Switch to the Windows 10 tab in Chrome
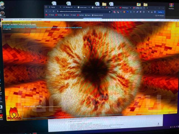 (69, 7)
